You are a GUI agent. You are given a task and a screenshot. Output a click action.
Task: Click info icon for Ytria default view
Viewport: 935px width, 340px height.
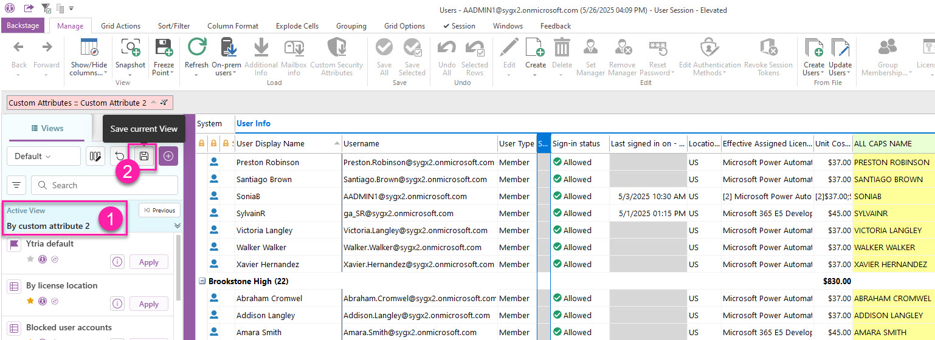click(117, 262)
